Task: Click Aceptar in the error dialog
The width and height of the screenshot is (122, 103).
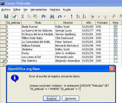Action: click(52, 98)
